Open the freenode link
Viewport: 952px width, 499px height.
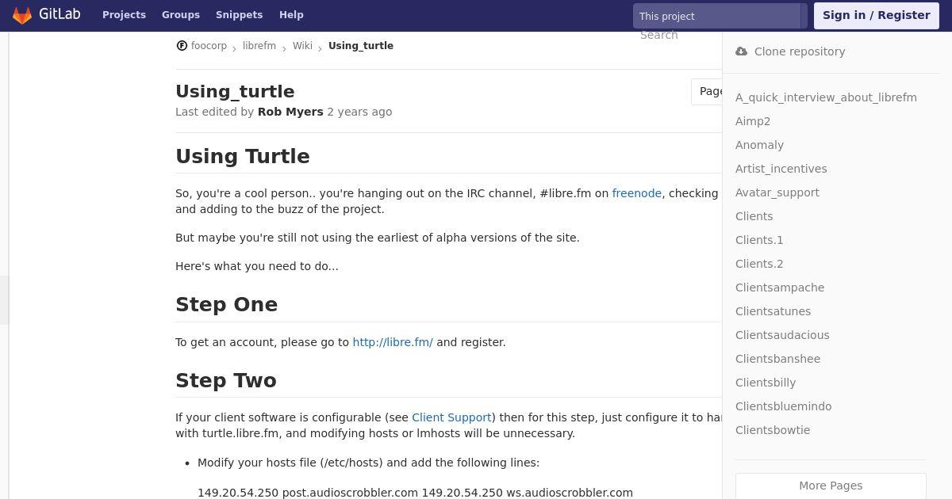pos(637,193)
